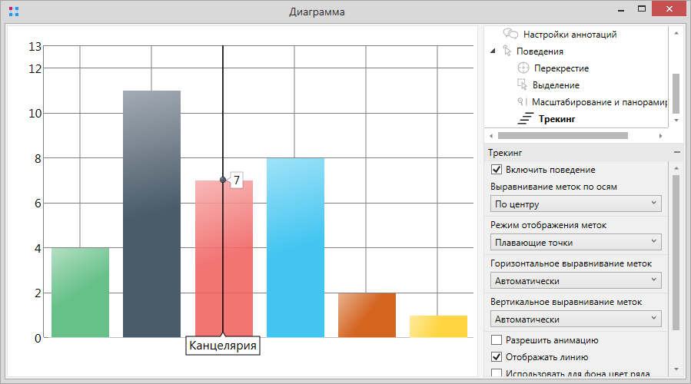Viewport: 691px width, 384px height.
Task: Toggle Отображать линию checkbox
Action: pos(497,357)
